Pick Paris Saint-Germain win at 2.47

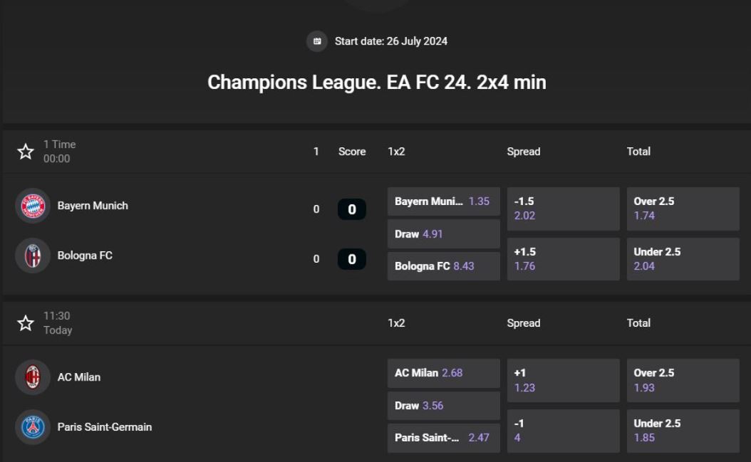(443, 438)
